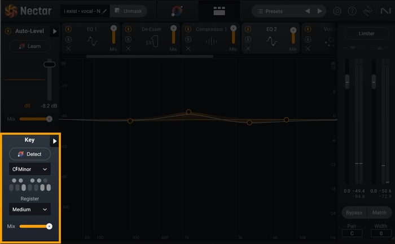Screen dimensions: 395x244
Task: Expand the Auto-Level panel arrow
Action: coord(54,32)
